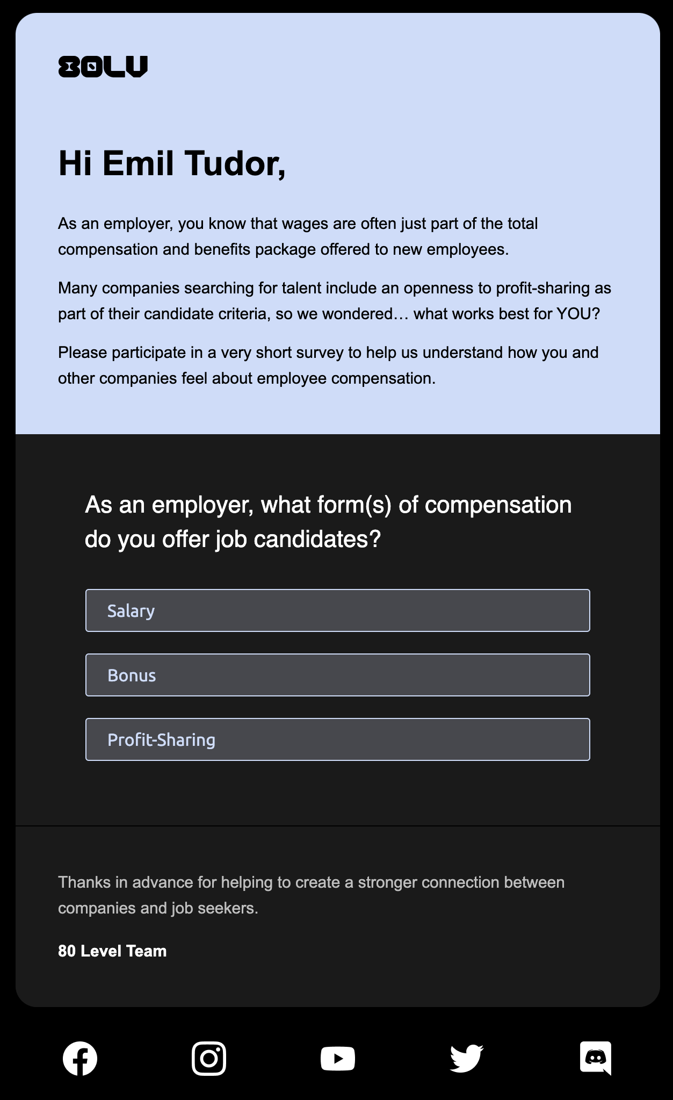Pick the Profit-Sharing survey option
The image size is (673, 1100).
coord(338,739)
